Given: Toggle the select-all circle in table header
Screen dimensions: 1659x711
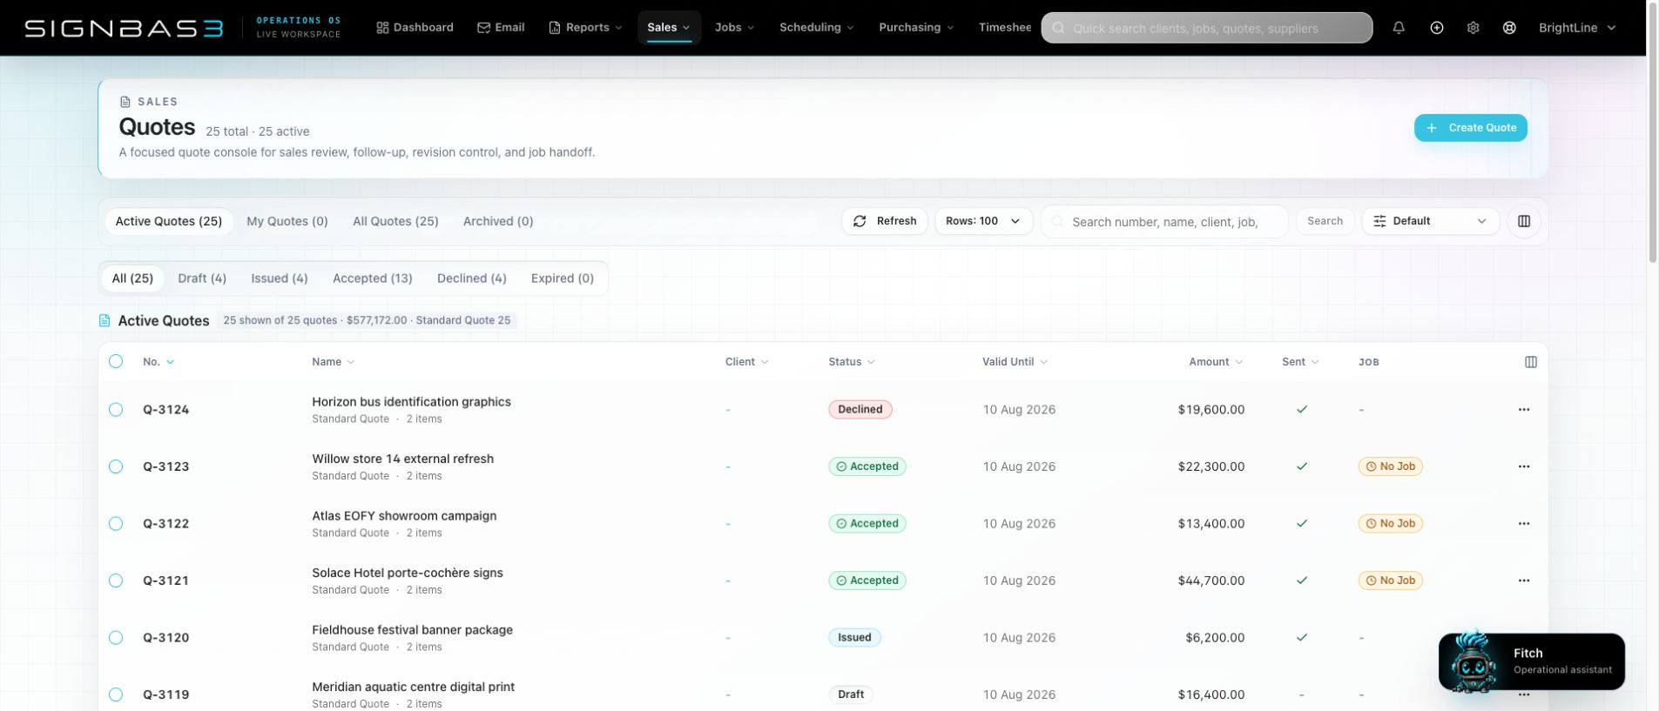Looking at the screenshot, I should click(116, 361).
